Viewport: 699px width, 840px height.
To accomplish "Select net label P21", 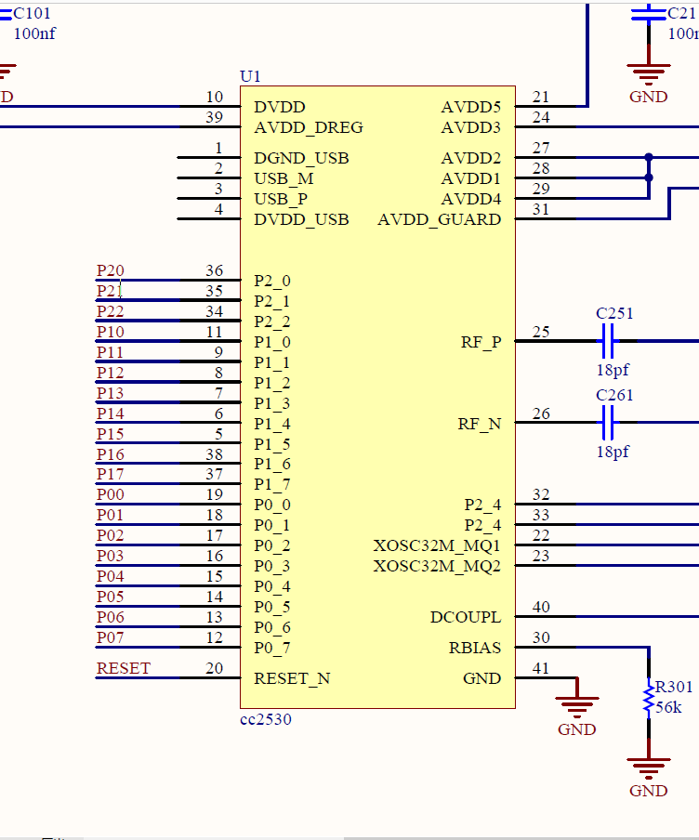I will pyautogui.click(x=111, y=291).
